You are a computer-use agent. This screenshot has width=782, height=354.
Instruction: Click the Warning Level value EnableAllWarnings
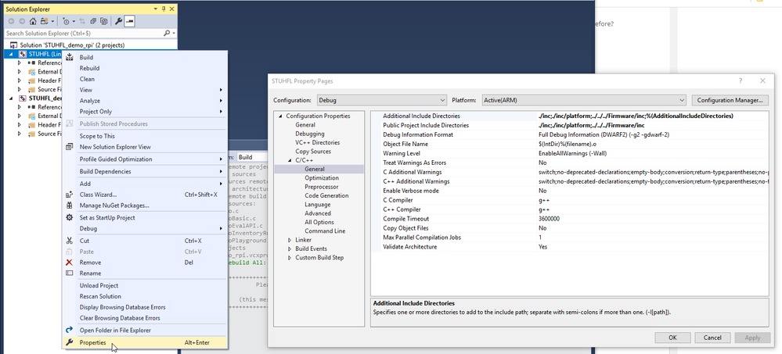[x=572, y=153]
